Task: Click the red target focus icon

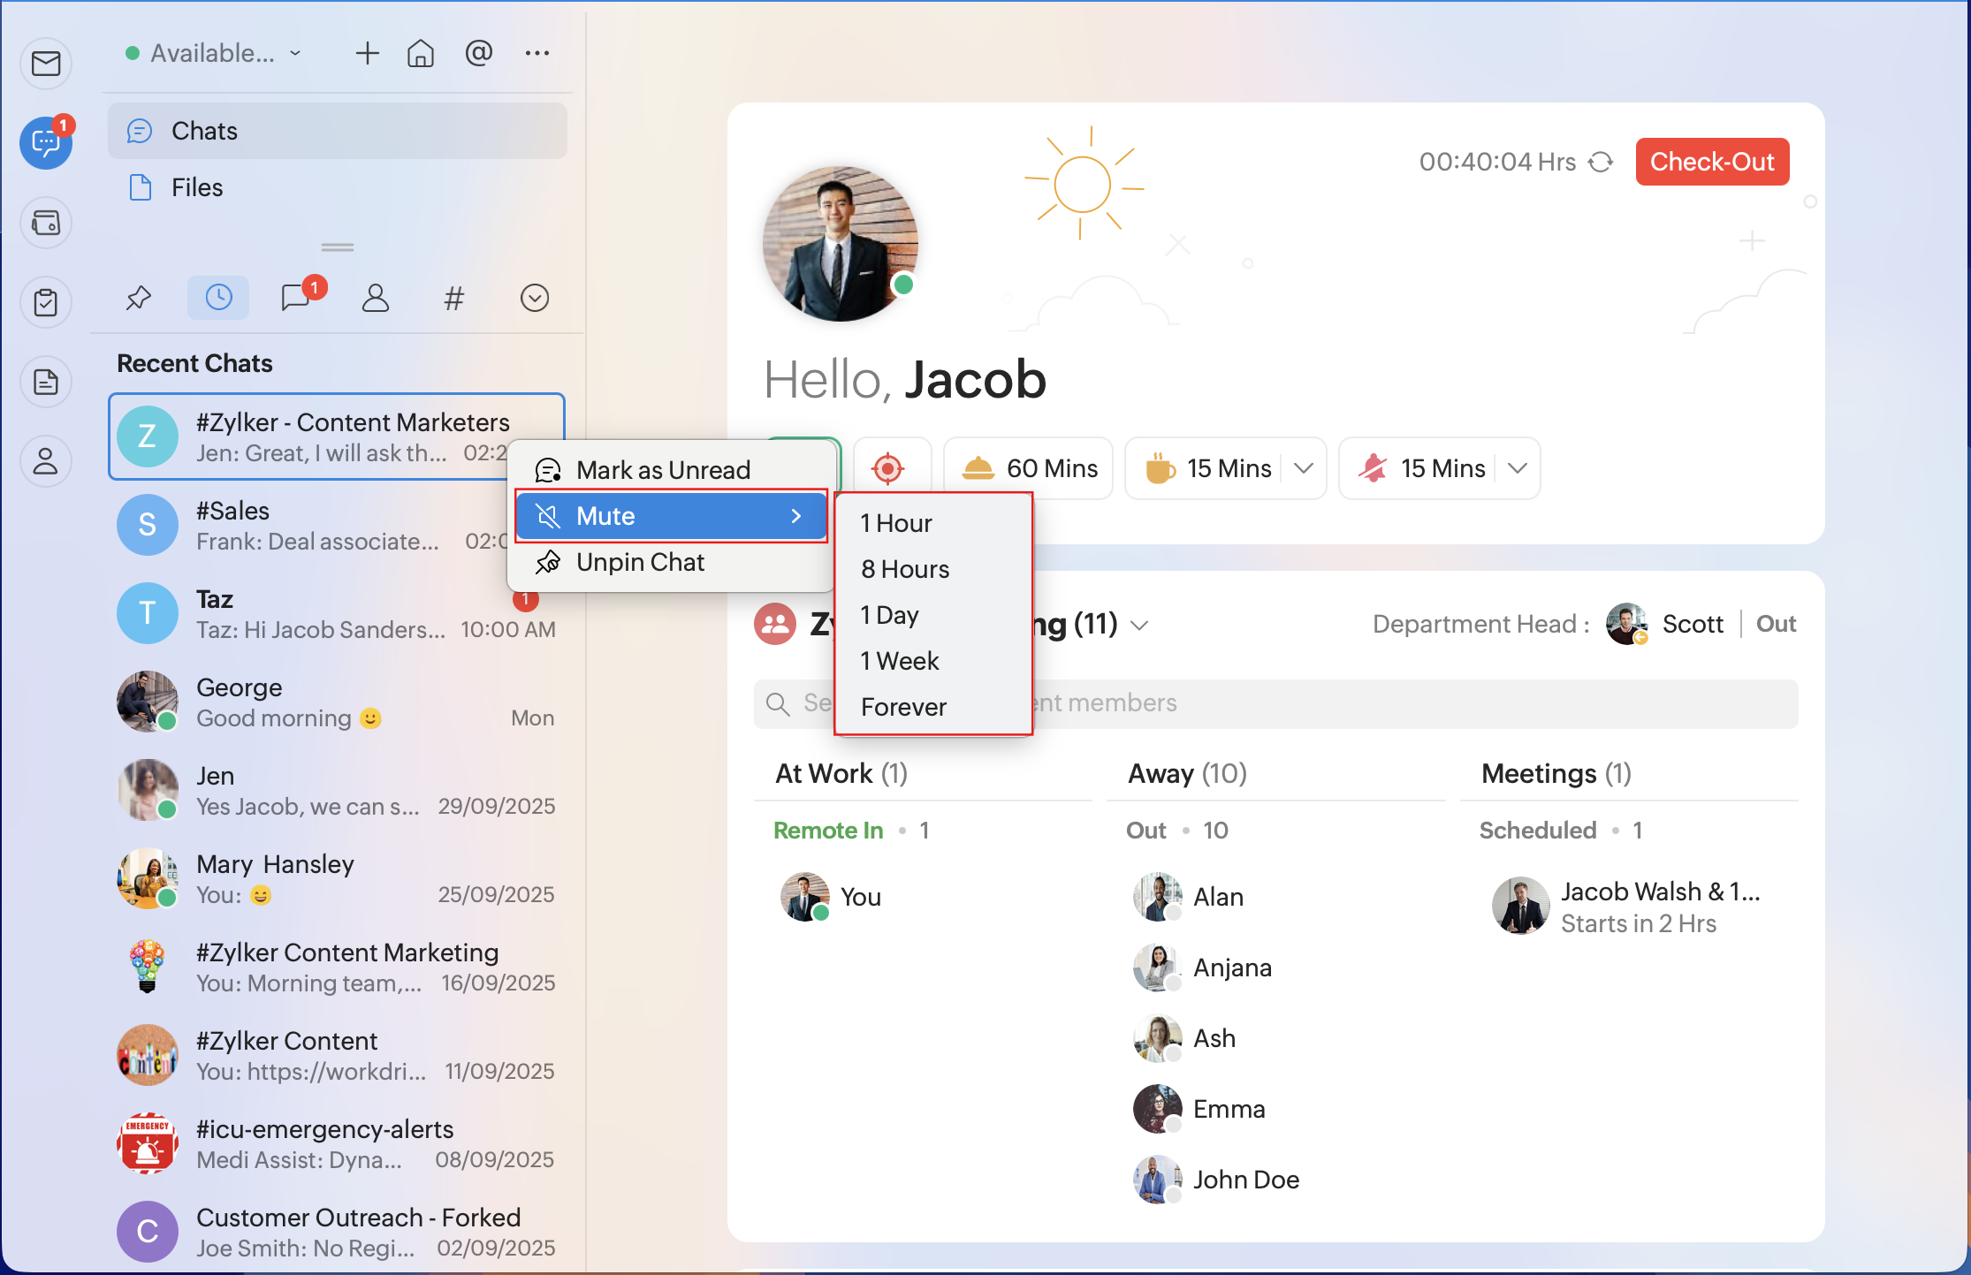Action: click(x=887, y=468)
